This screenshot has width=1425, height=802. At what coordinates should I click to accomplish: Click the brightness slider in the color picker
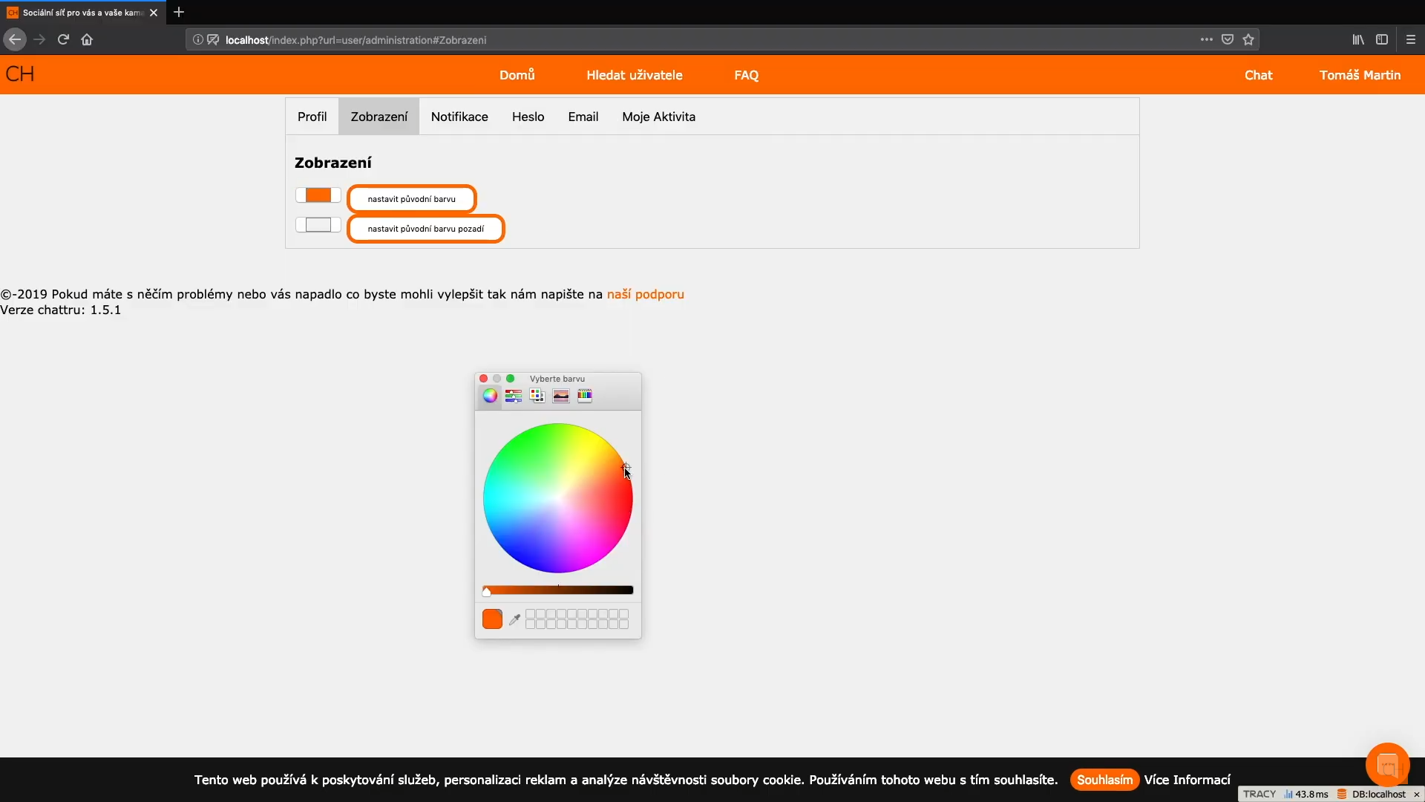(x=558, y=590)
